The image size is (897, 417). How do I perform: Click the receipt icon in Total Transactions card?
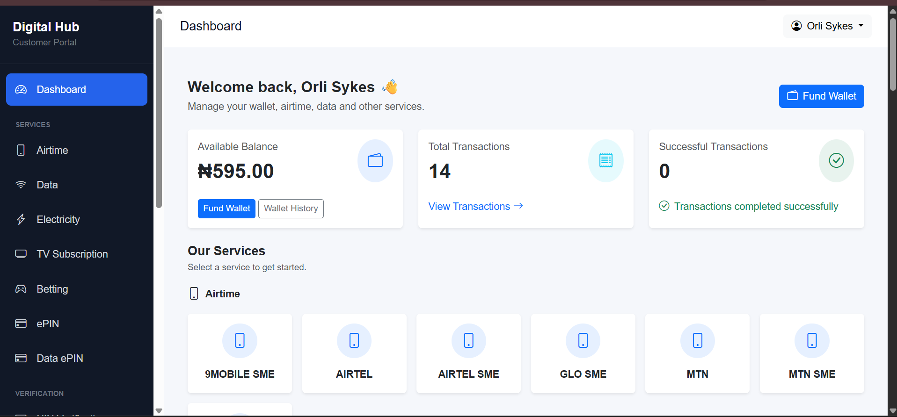click(606, 161)
